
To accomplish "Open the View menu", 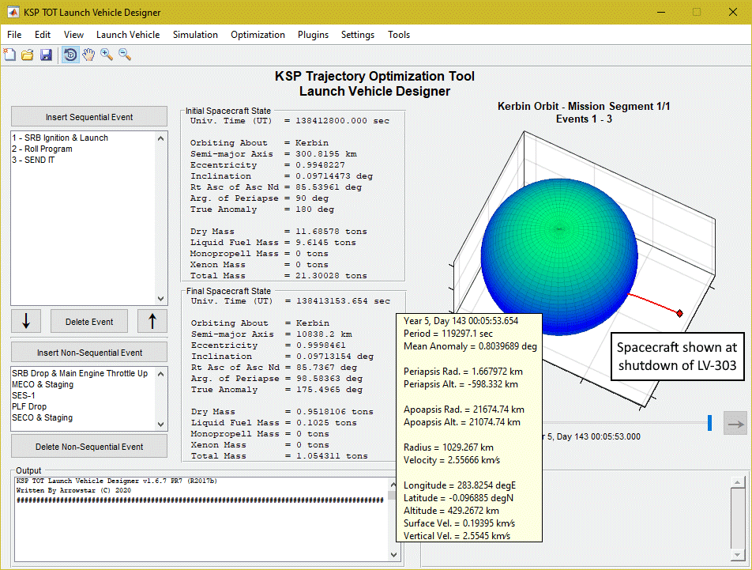I will (x=73, y=35).
